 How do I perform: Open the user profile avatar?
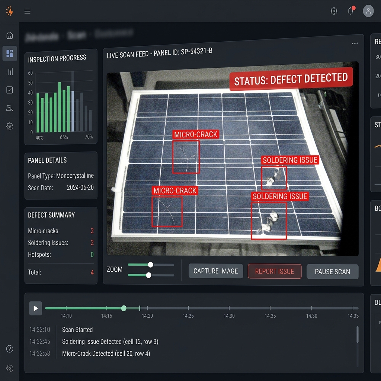(x=368, y=11)
